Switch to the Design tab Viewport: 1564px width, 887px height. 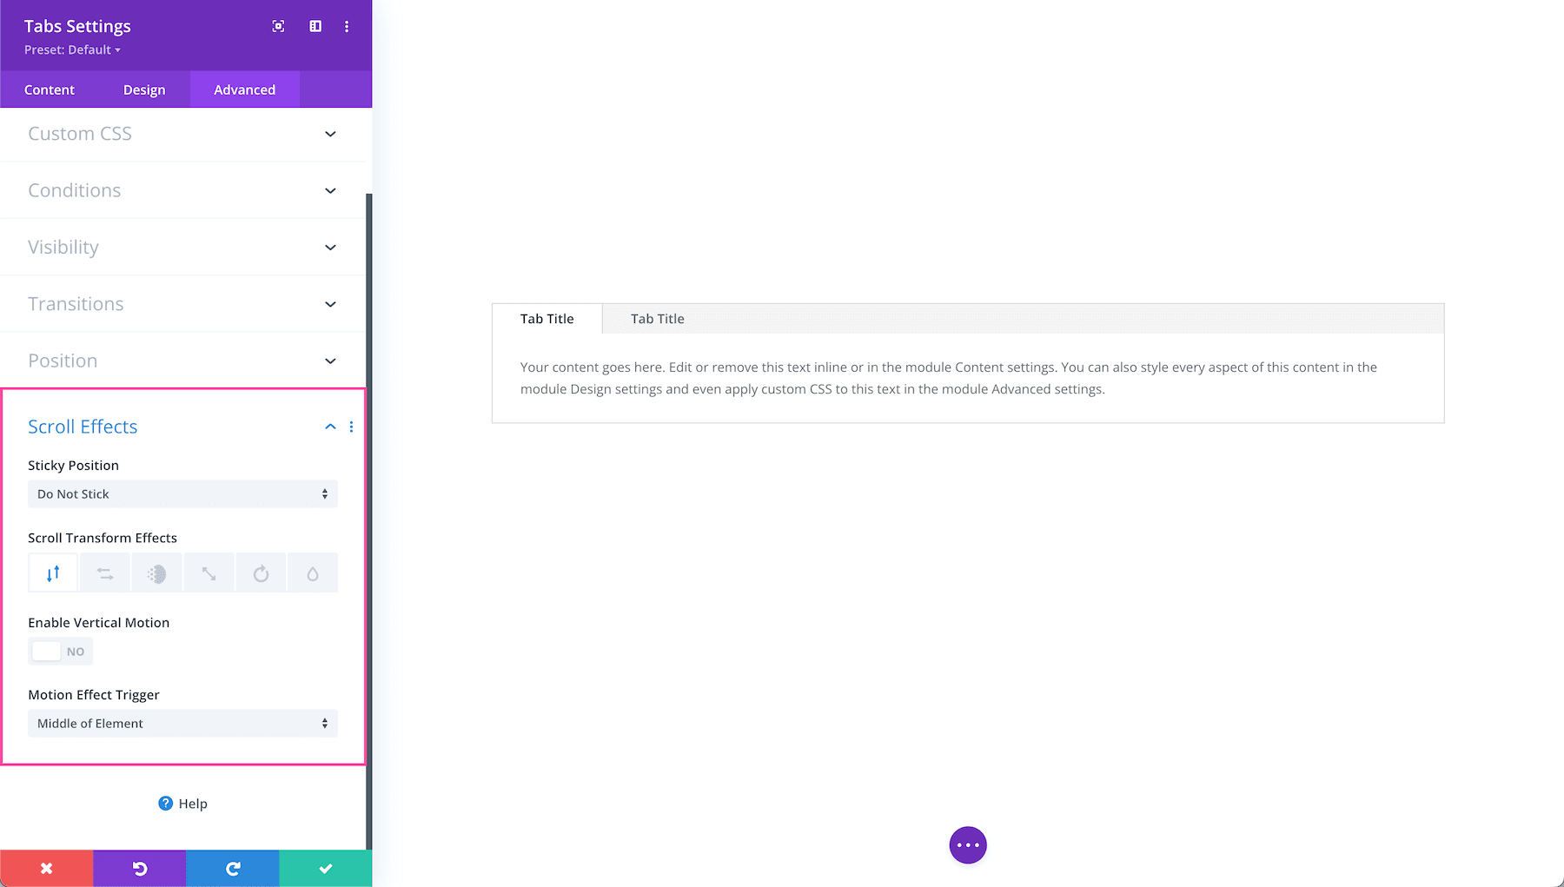point(144,89)
